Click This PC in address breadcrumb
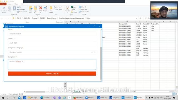 click(x=19, y=18)
